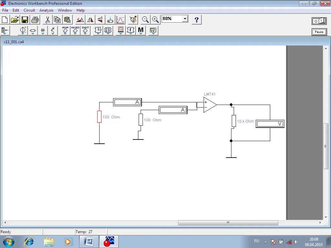Click the Temp: 27 status field

click(91, 232)
